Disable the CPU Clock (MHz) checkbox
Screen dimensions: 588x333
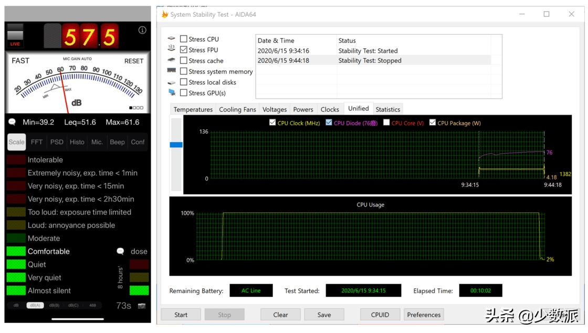click(x=272, y=123)
